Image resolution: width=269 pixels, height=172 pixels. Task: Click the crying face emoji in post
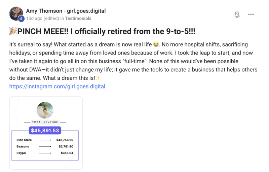(156, 44)
